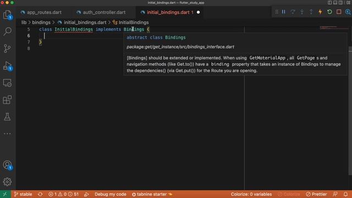352x198 pixels.
Task: Pause the debug session
Action: pos(284,12)
